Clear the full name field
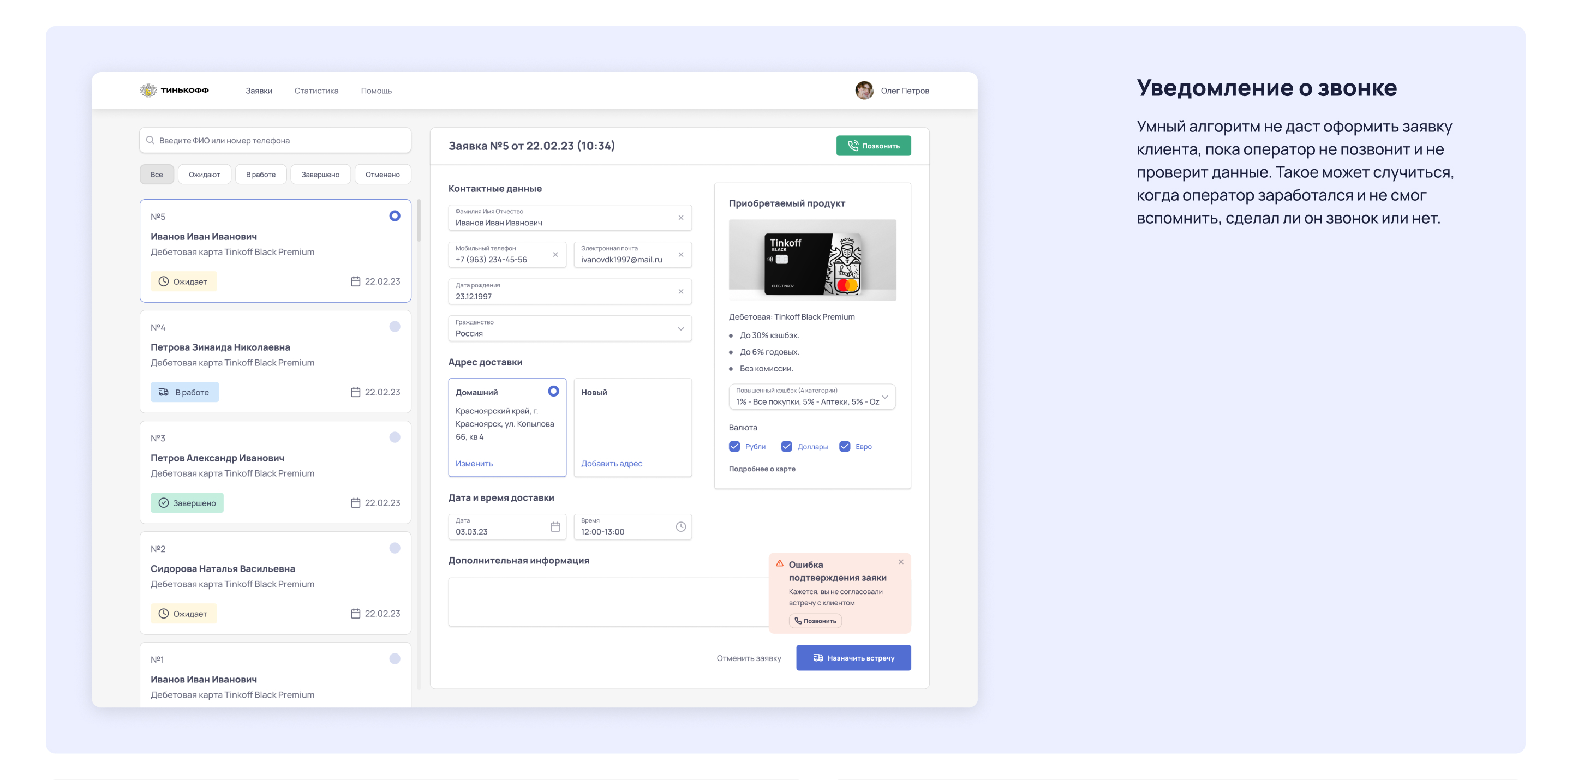Viewport: 1572px width, 780px height. pyautogui.click(x=680, y=218)
